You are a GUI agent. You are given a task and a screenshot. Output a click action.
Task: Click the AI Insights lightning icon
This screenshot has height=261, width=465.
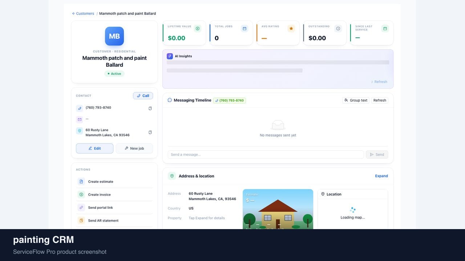pos(170,56)
